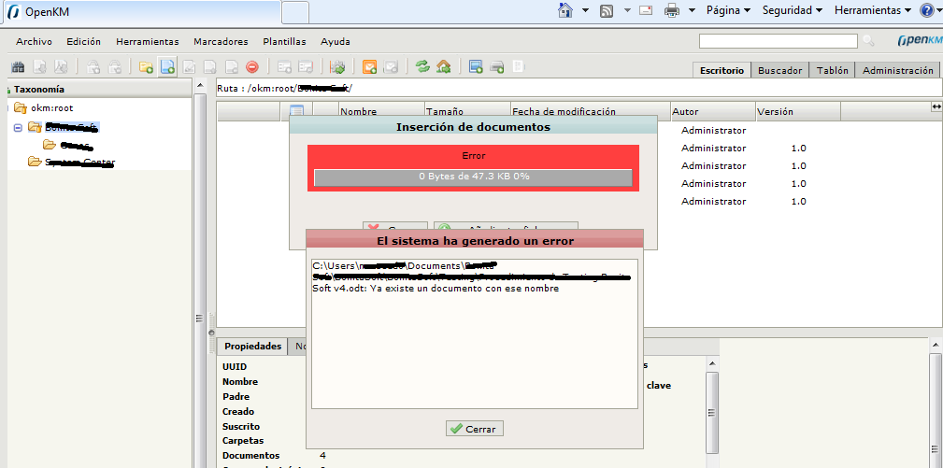Click the Cerrar button in error dialog
The width and height of the screenshot is (943, 468).
474,429
